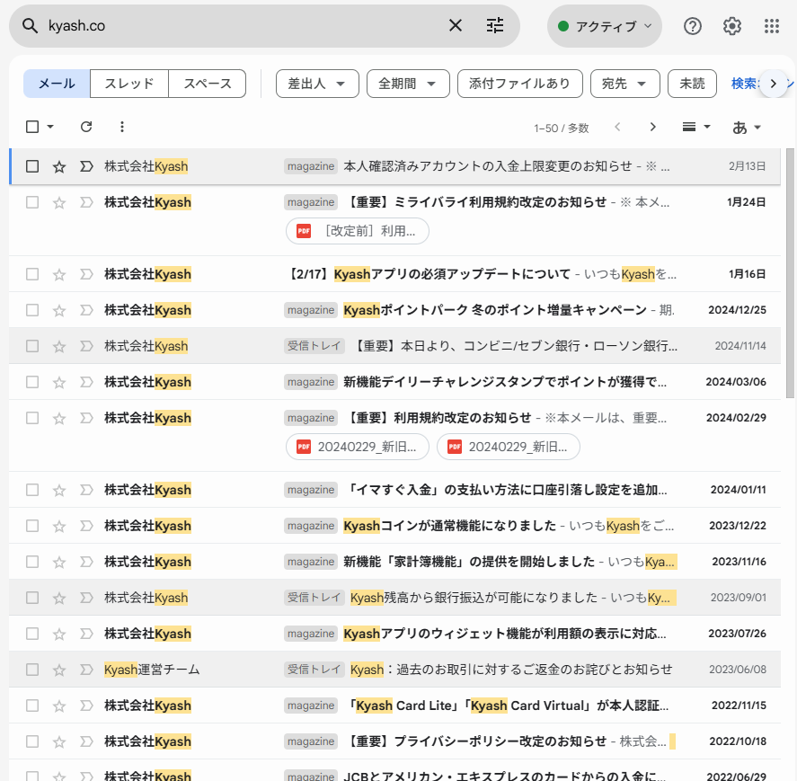The width and height of the screenshot is (797, 781).
Task: Open the help question mark icon
Action: (692, 26)
